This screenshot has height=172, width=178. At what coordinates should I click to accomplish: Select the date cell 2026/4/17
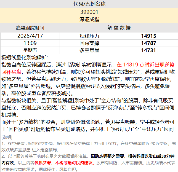30,36
